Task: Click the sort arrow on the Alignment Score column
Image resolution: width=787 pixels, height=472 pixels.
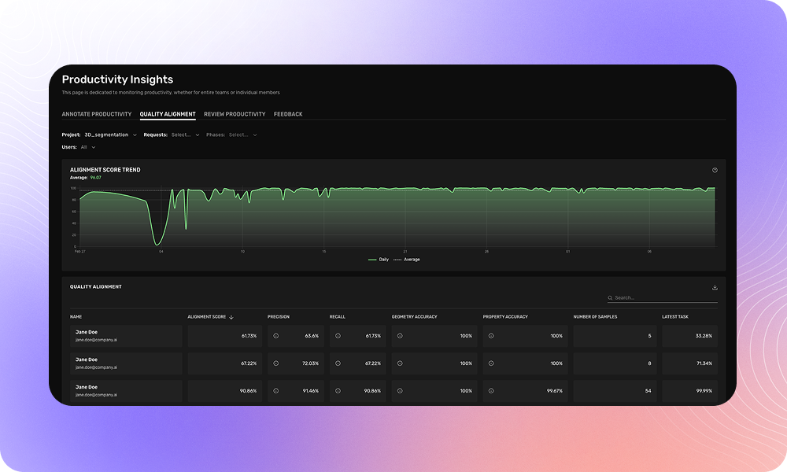Action: pos(231,316)
